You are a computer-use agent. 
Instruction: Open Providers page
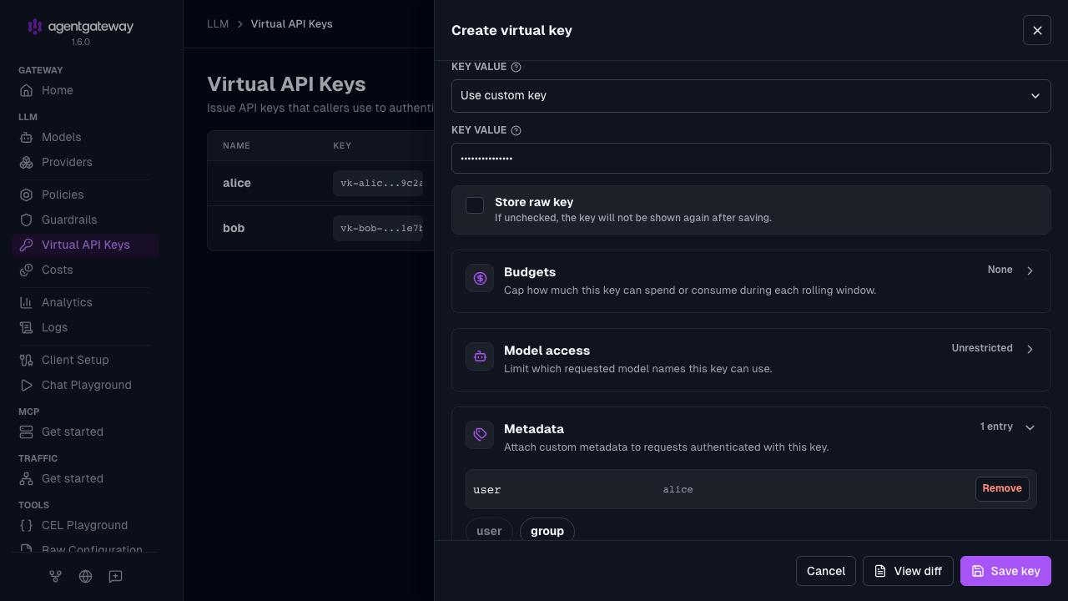point(85,162)
